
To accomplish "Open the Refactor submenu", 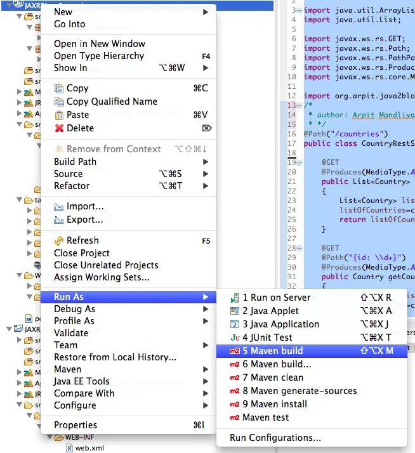I will click(128, 186).
